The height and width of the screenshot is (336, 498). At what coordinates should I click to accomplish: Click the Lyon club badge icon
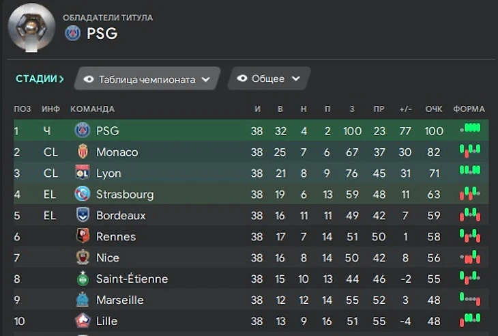pyautogui.click(x=83, y=173)
